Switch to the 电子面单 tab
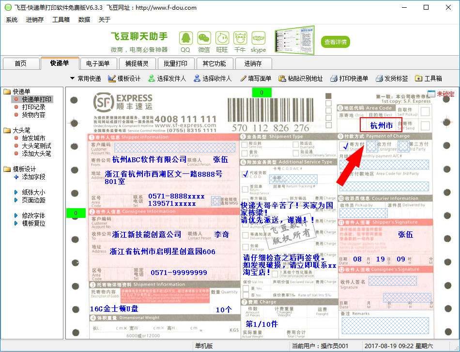The width and height of the screenshot is (460, 352). click(98, 63)
